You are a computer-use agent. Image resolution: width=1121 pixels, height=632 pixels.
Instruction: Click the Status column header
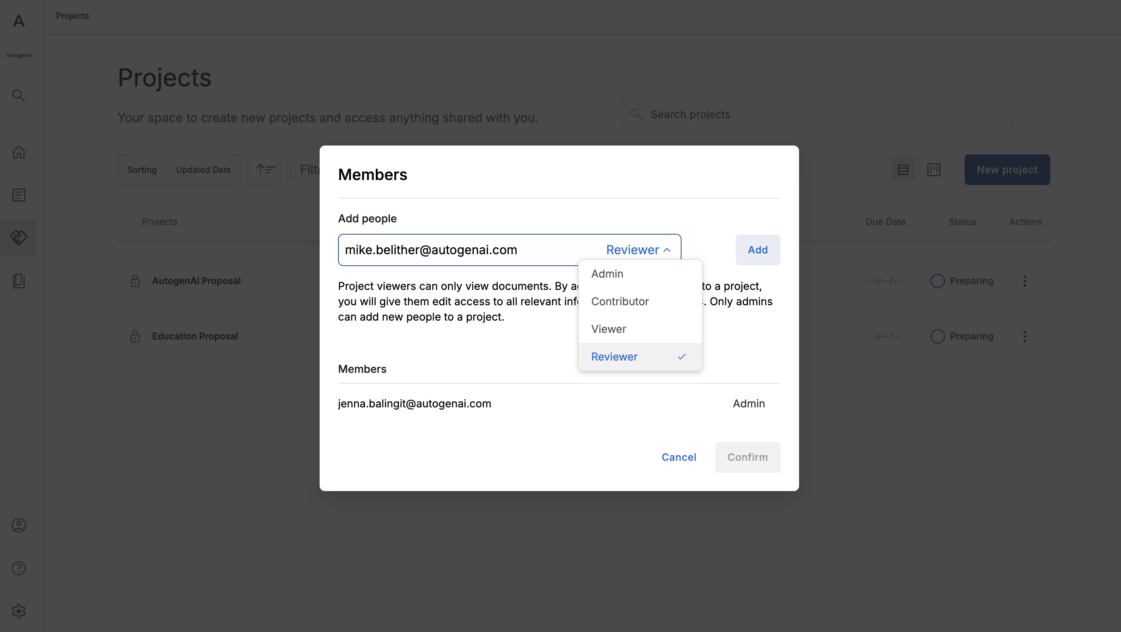click(962, 222)
